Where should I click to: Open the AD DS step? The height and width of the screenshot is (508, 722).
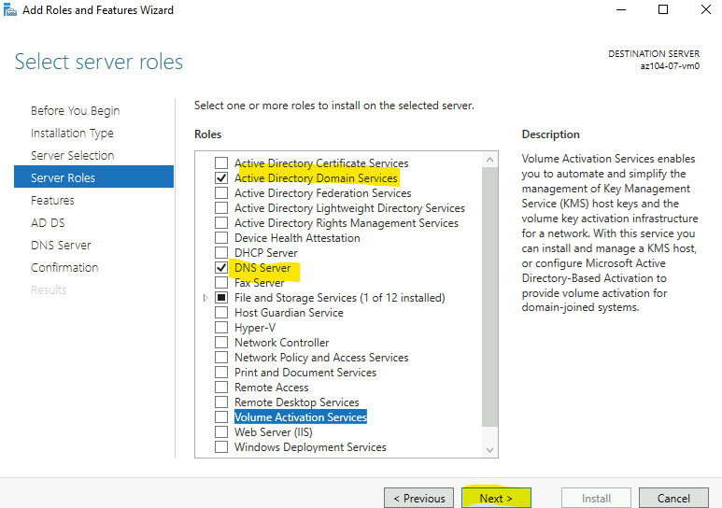(48, 223)
